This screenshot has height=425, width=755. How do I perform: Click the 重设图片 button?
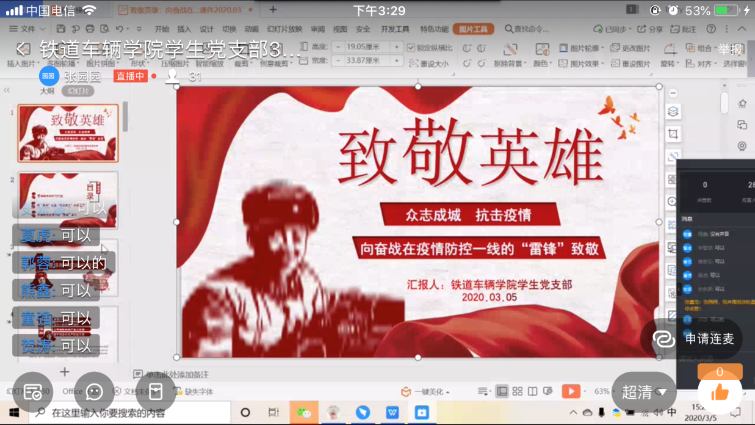630,64
